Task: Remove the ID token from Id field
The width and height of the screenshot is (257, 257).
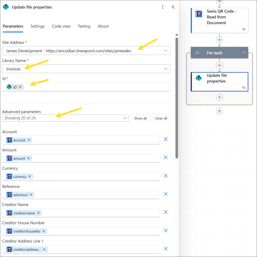Action: [20, 87]
